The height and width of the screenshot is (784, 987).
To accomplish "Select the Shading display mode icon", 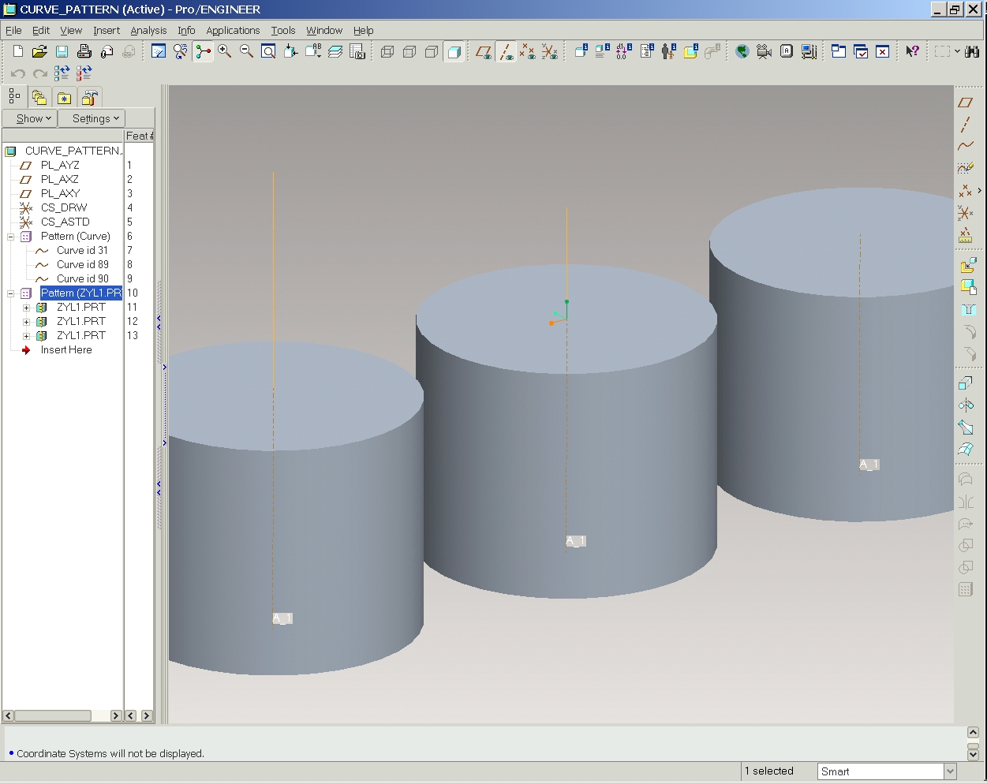I will point(454,52).
